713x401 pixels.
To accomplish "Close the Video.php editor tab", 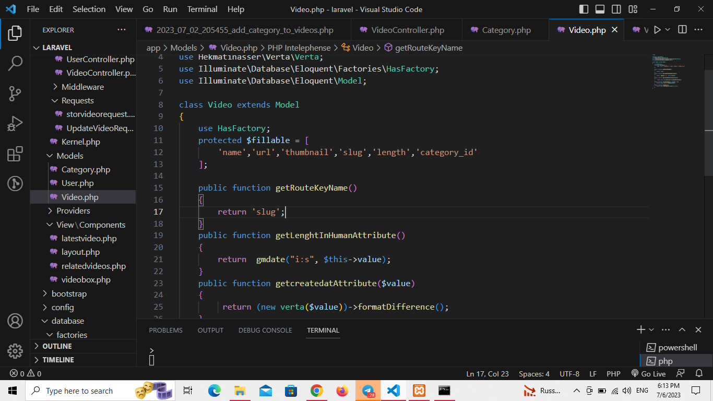I will tap(615, 30).
